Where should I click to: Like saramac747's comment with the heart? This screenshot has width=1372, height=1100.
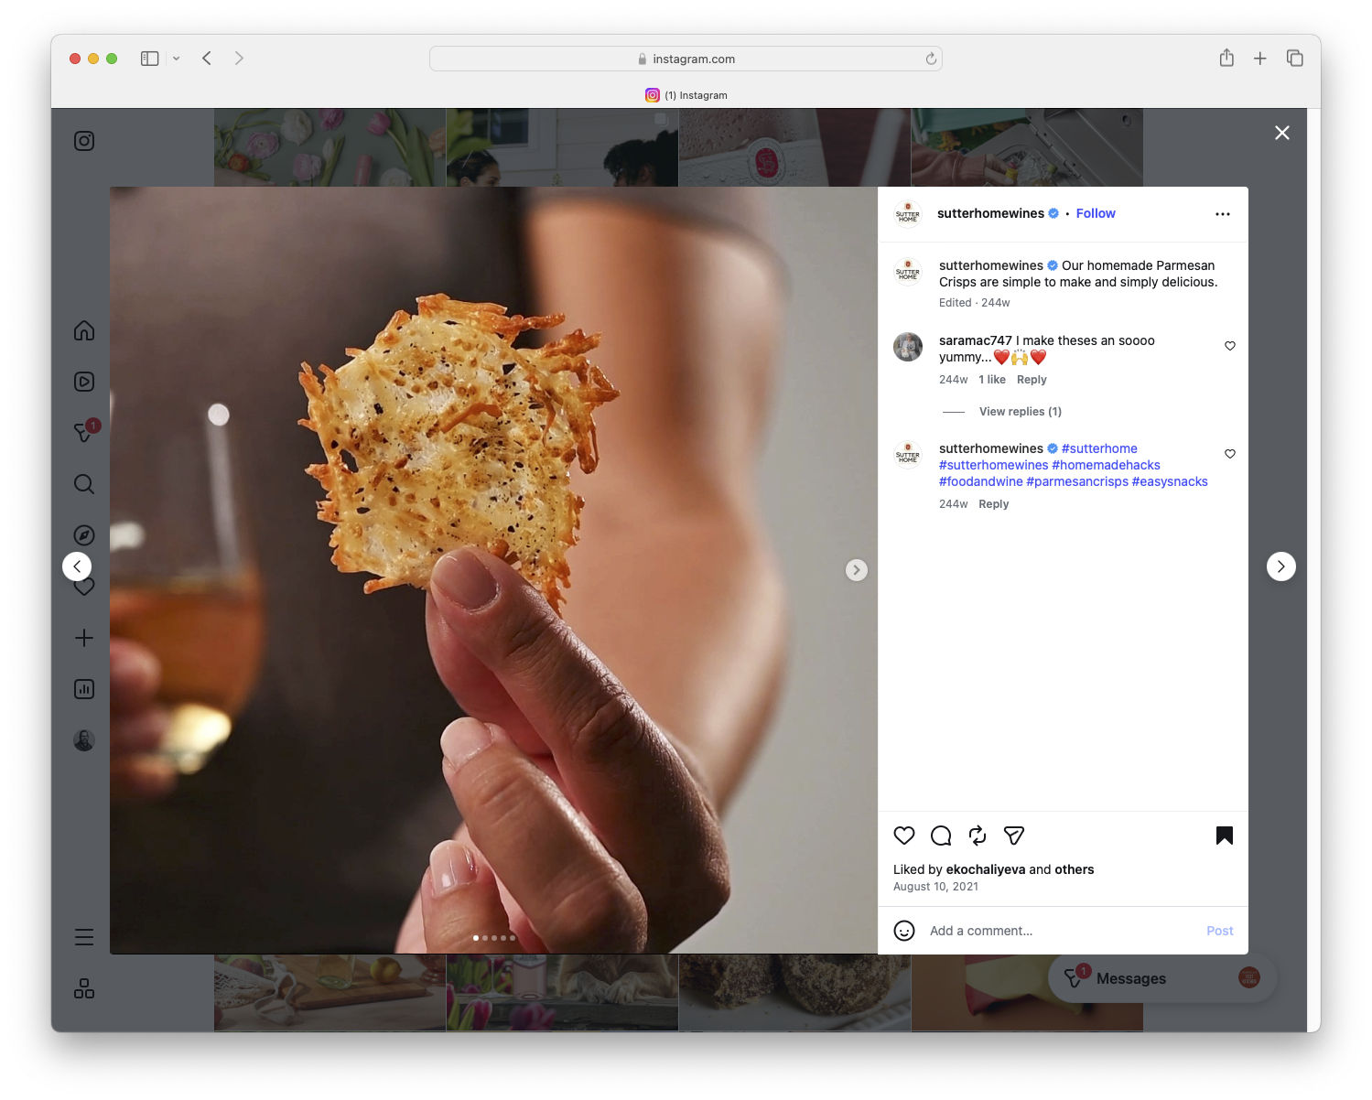(1229, 346)
